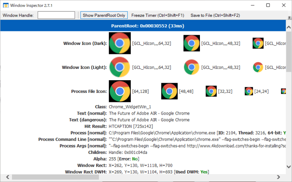Viewport: 292px width, 182px height.
Task: Click the Hit Result value HTCAPTION [725x142]
Action: point(131,126)
